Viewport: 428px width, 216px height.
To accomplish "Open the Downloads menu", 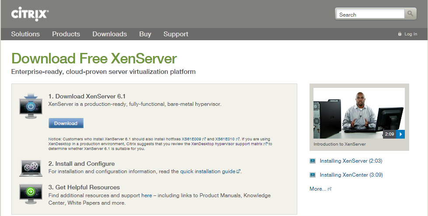I will coord(109,34).
